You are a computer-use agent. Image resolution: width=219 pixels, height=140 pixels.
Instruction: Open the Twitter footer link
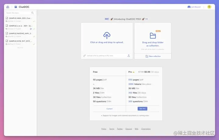pos(120,129)
